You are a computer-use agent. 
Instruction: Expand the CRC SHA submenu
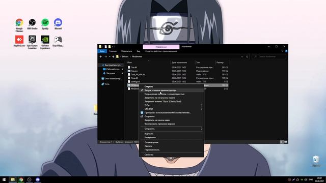172,109
